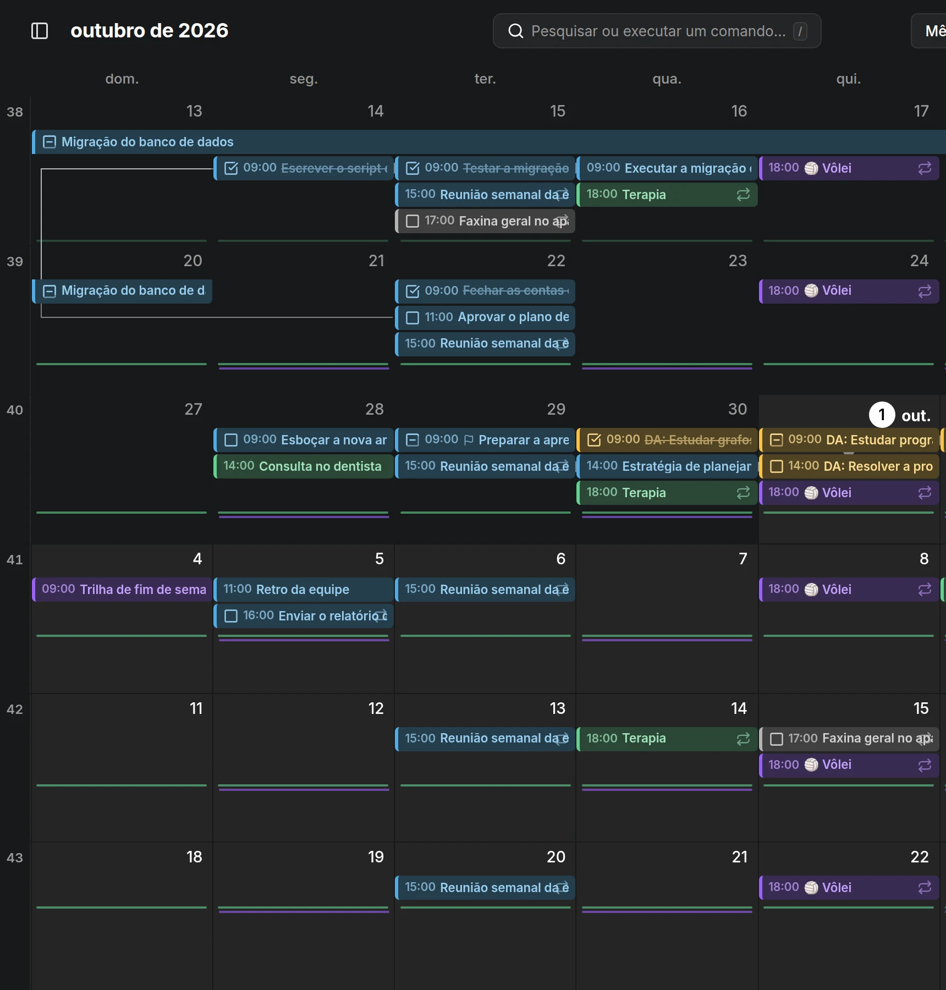Screen dimensions: 946x990
Task: Click the repeat icon on Terapia on the 14th
Action: click(743, 739)
